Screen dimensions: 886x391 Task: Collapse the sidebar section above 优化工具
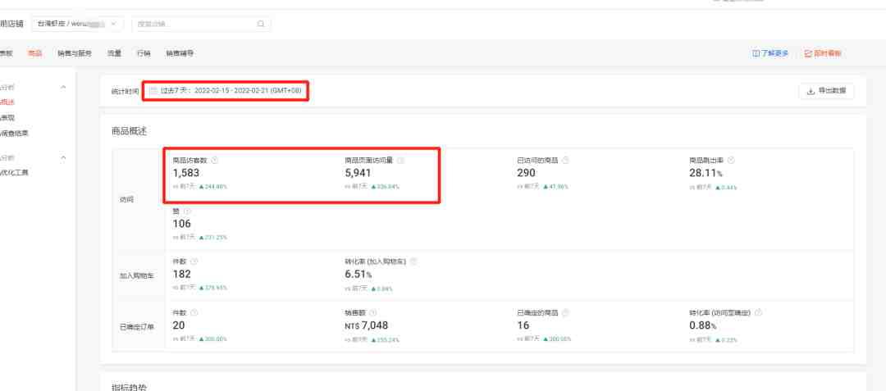[x=63, y=157]
